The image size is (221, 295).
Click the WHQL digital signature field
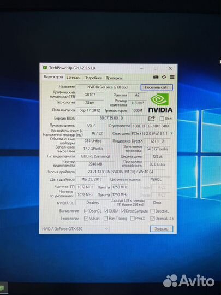pyautogui.click(x=157, y=180)
